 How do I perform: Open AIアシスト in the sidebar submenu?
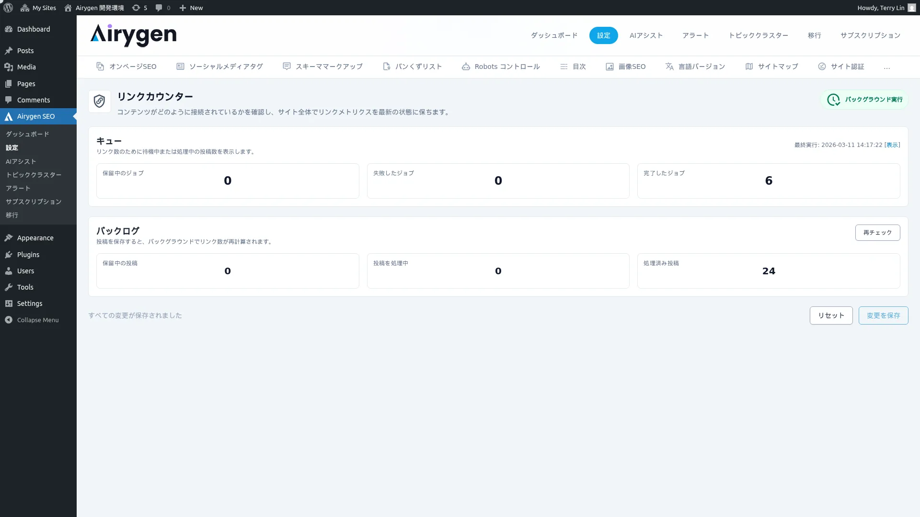pyautogui.click(x=21, y=161)
